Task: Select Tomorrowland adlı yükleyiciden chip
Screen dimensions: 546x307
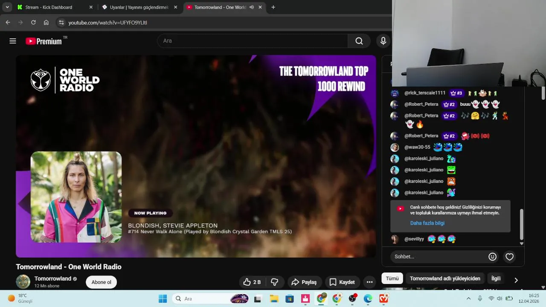Action: [445, 278]
